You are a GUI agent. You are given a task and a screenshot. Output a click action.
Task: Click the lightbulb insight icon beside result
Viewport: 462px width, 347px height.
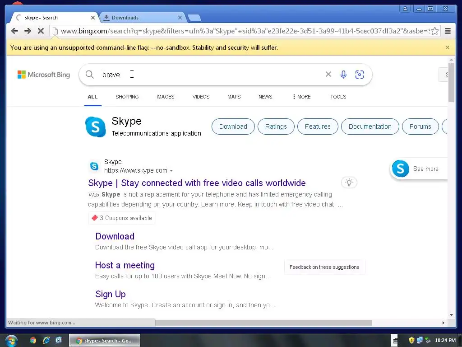click(x=349, y=183)
